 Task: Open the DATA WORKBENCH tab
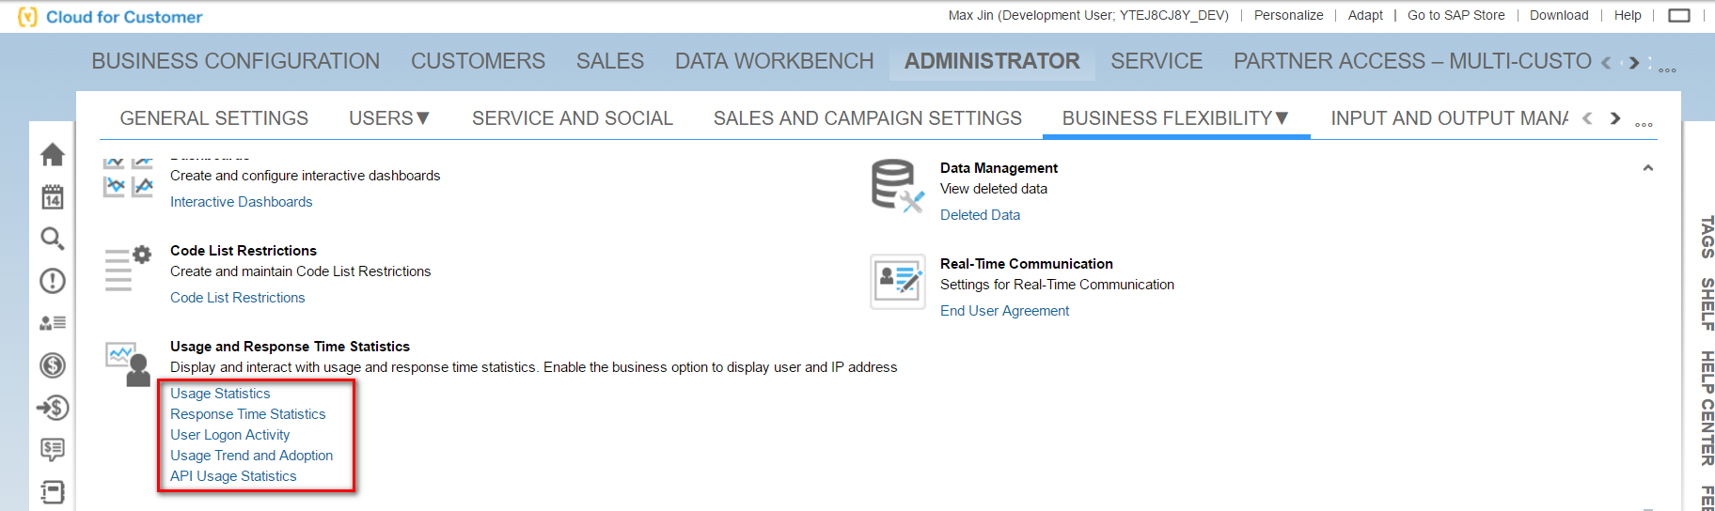click(775, 61)
